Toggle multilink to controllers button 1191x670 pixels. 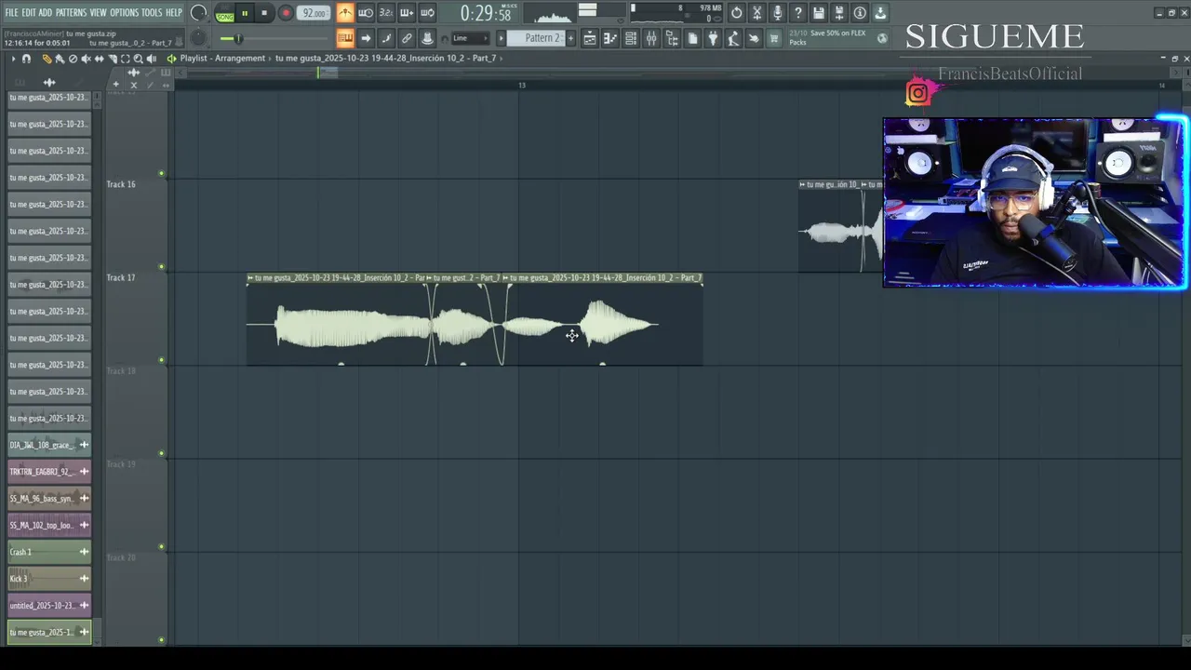[427, 38]
